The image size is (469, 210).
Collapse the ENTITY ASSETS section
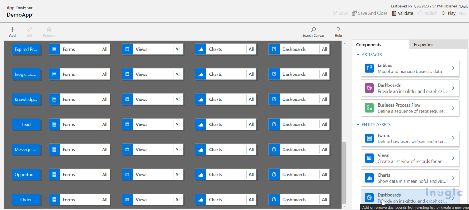[358, 125]
